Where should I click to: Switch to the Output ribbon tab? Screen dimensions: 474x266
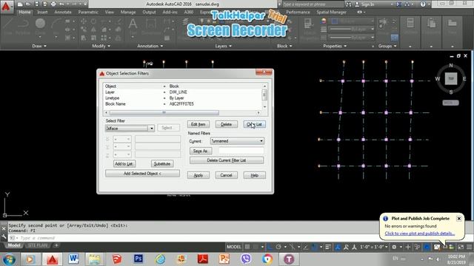click(x=149, y=12)
